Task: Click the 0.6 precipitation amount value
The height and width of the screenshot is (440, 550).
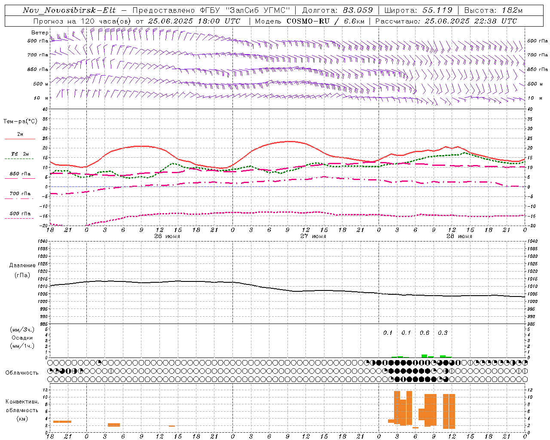Action: click(x=425, y=333)
